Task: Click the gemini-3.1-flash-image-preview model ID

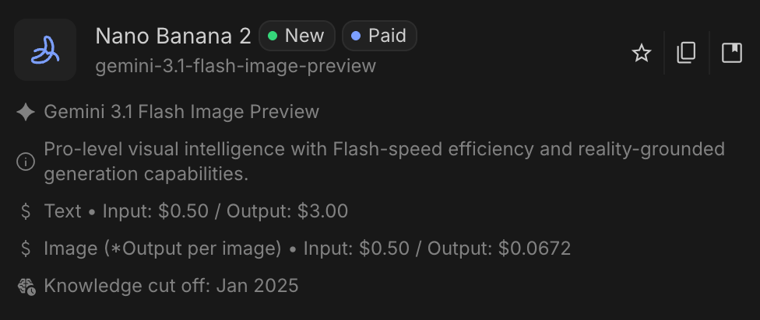Action: pyautogui.click(x=235, y=66)
